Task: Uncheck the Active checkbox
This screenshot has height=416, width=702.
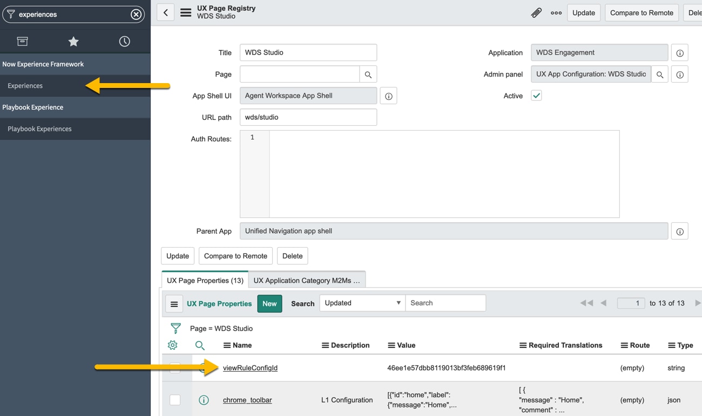Action: [x=536, y=96]
